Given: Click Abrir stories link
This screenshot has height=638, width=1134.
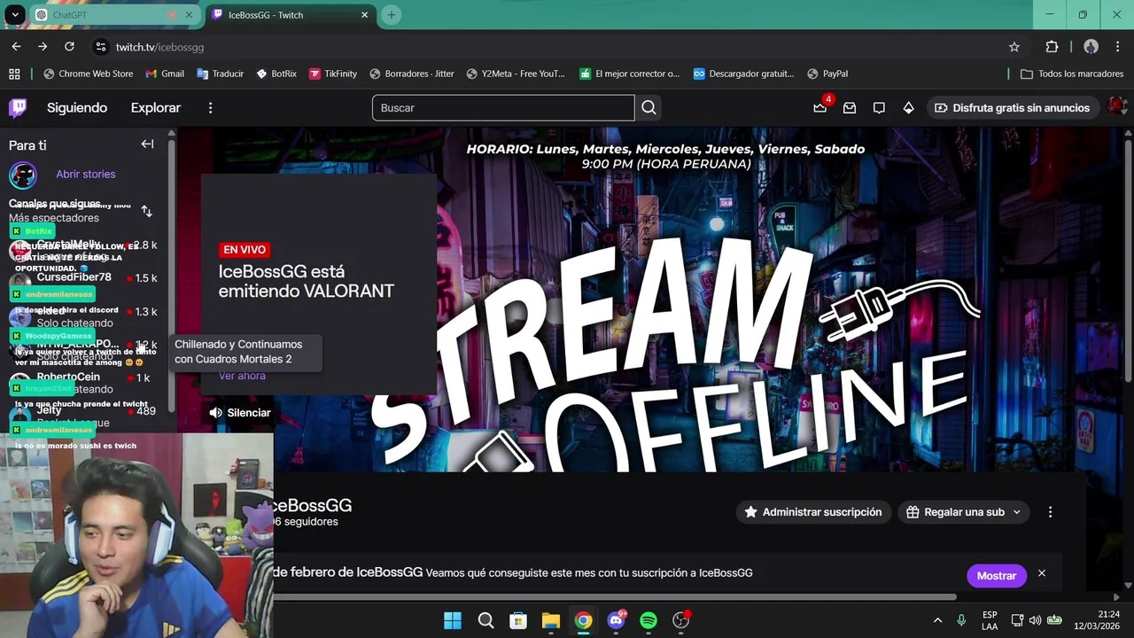Looking at the screenshot, I should tap(86, 175).
